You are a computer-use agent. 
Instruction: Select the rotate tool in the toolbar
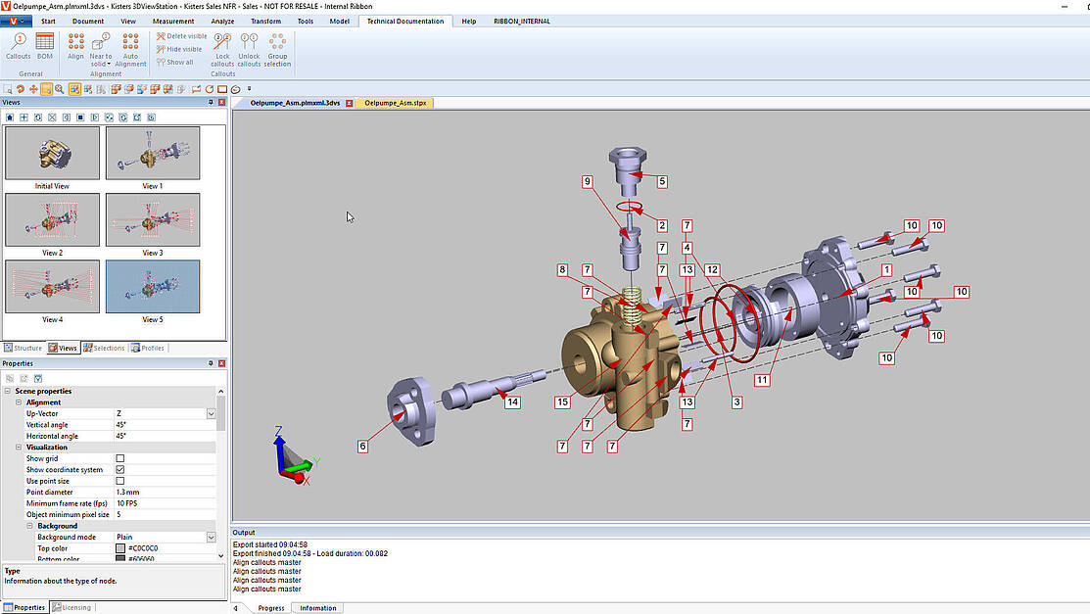pos(21,89)
